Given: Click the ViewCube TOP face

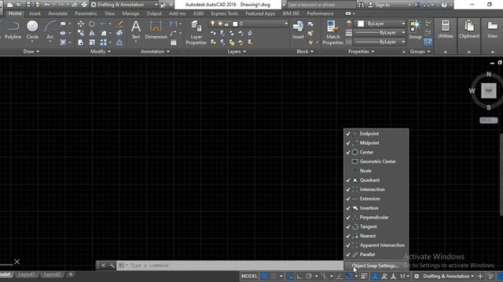Looking at the screenshot, I should [489, 91].
